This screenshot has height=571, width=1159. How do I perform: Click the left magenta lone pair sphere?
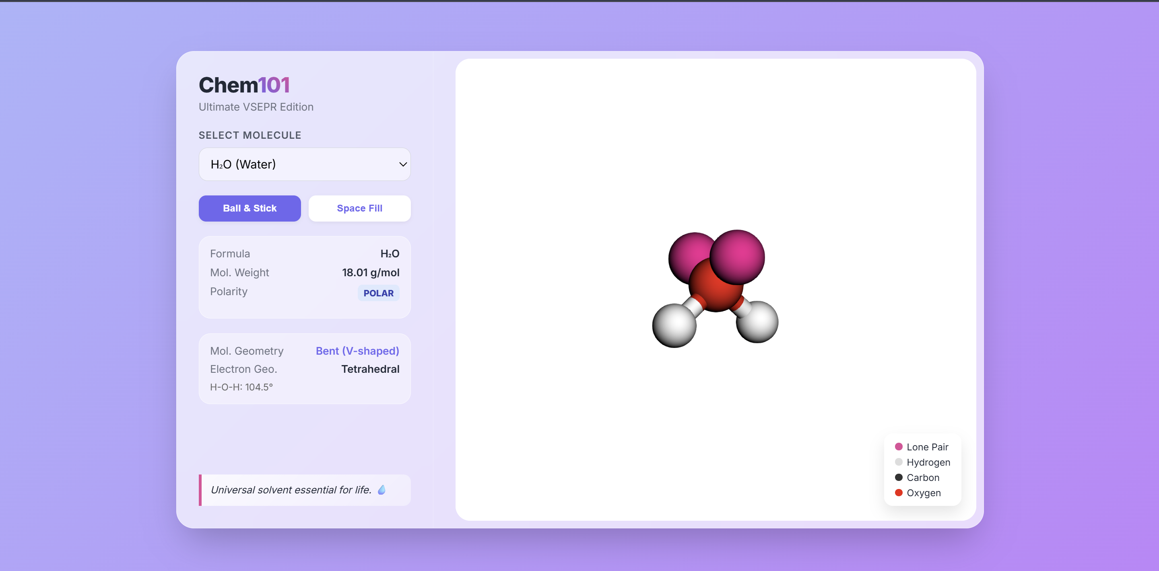point(690,258)
